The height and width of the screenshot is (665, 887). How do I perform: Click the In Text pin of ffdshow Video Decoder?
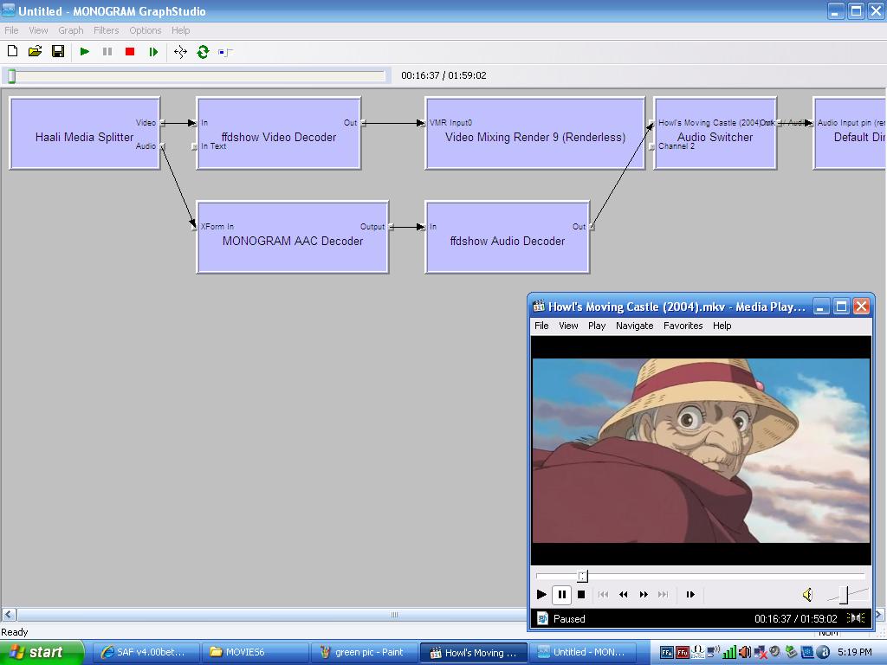click(194, 146)
